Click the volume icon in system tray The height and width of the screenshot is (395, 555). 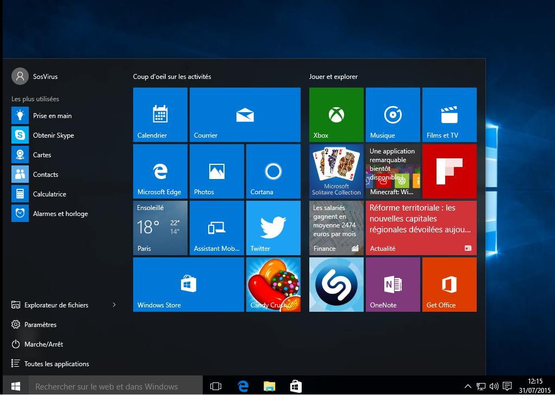[494, 386]
